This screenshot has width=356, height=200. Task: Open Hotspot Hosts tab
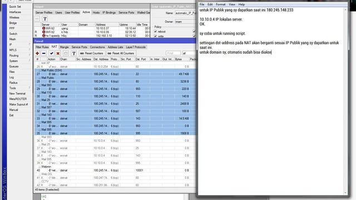coord(96,12)
